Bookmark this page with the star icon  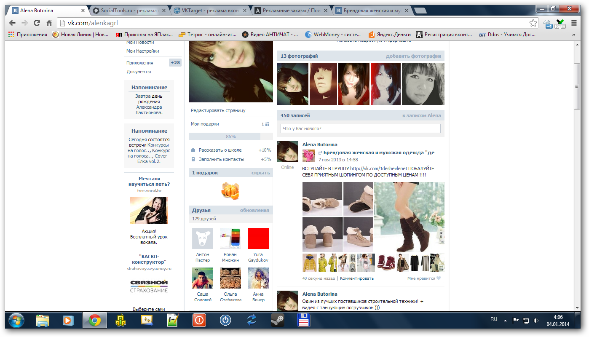pyautogui.click(x=533, y=23)
